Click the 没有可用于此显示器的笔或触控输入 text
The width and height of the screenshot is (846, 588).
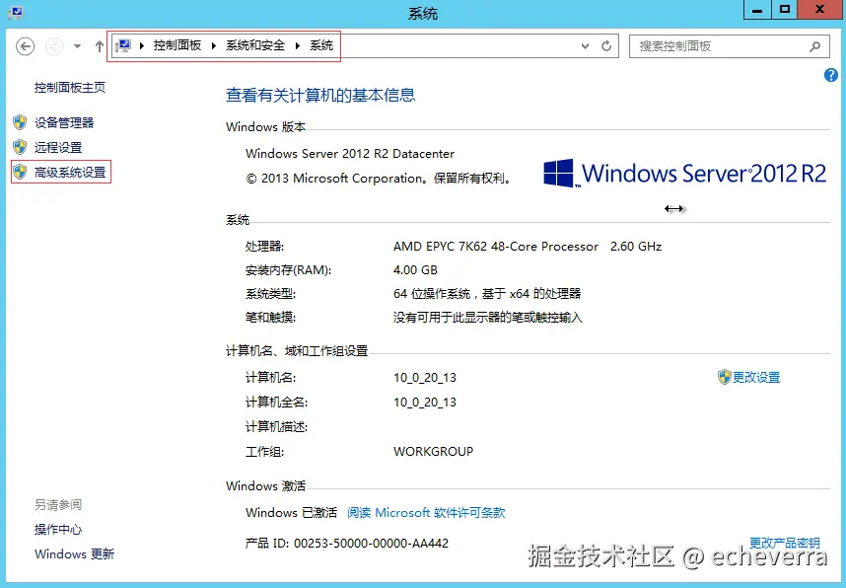click(x=488, y=318)
